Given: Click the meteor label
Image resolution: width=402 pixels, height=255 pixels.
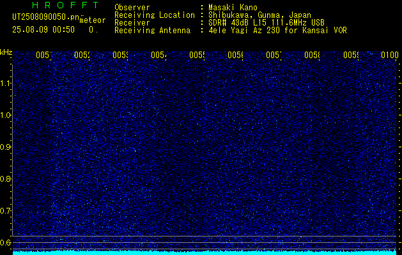Looking at the screenshot, I should point(93,20).
